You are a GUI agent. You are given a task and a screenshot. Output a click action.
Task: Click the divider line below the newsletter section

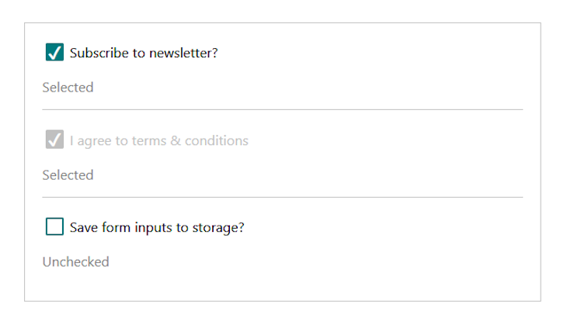click(x=283, y=110)
